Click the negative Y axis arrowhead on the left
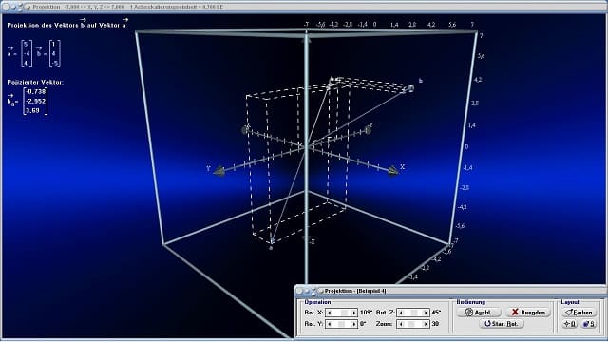 coord(219,171)
